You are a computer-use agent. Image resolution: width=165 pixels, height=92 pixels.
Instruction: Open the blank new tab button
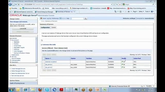(x=78, y=12)
